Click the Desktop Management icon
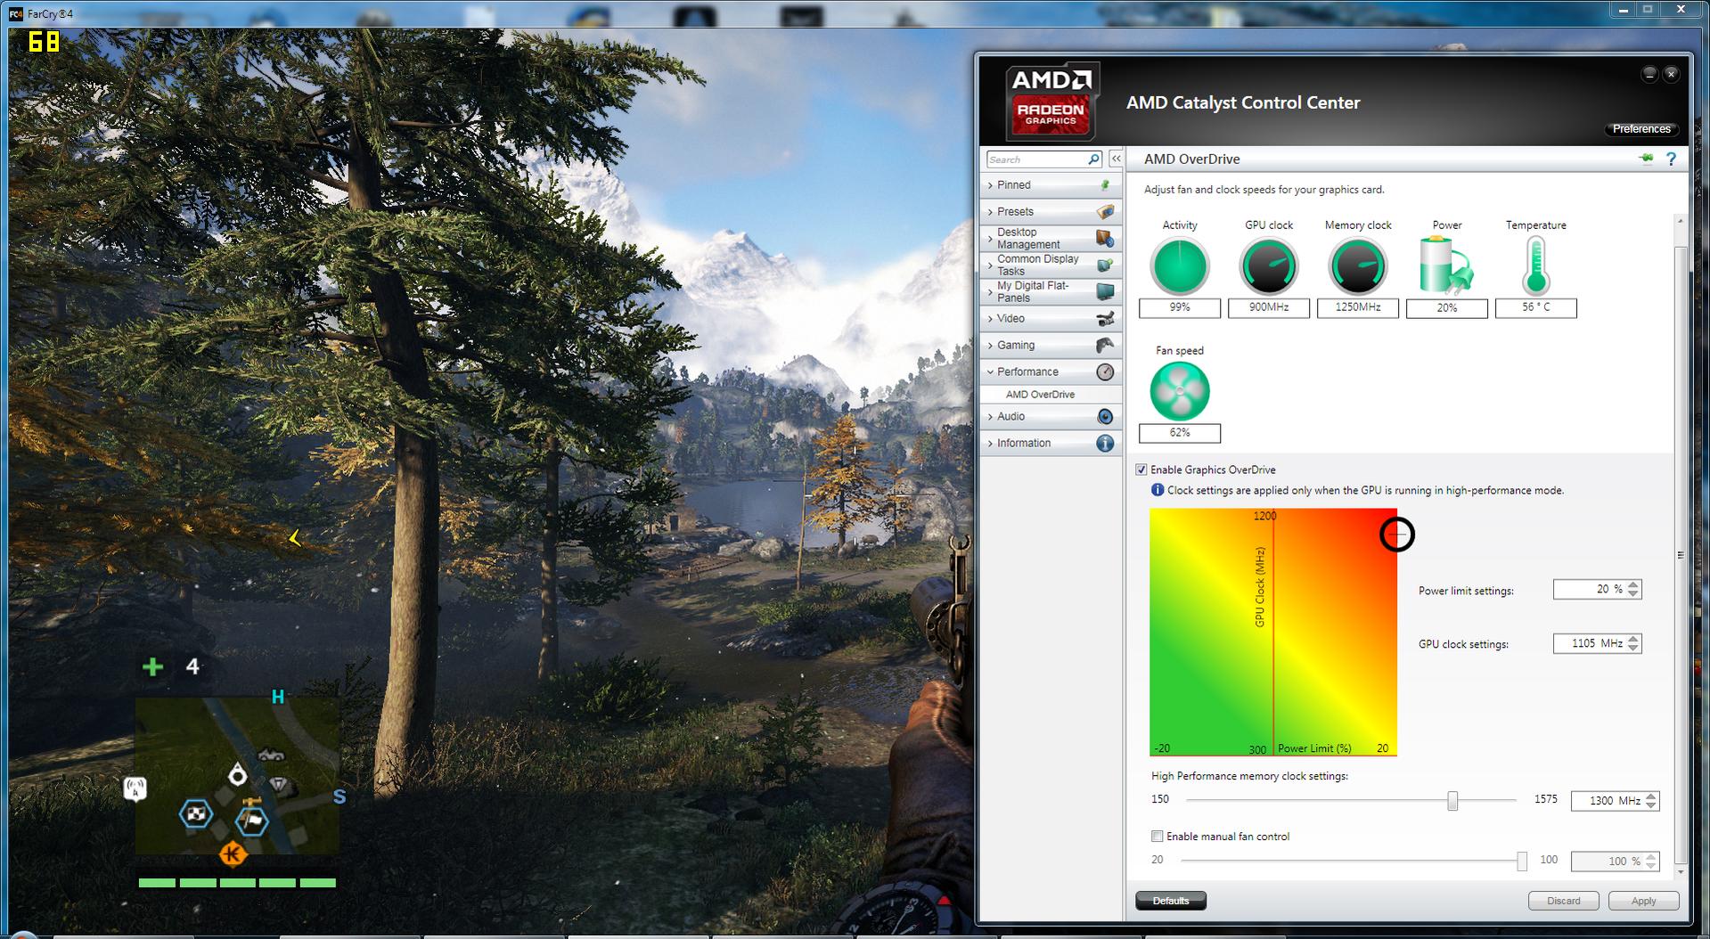This screenshot has width=1710, height=939. [1105, 239]
